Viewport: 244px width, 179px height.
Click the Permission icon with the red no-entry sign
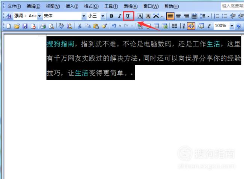(x=33, y=26)
